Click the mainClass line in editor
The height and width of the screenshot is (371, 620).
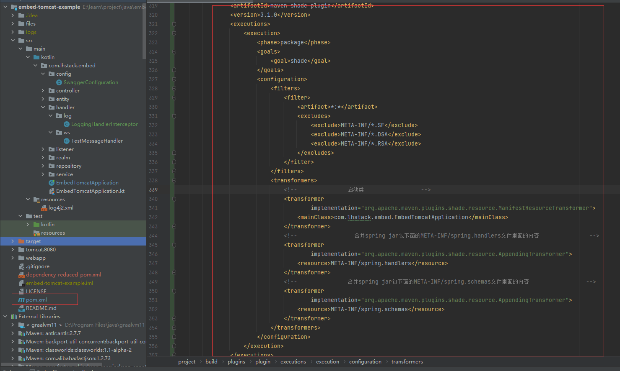403,217
